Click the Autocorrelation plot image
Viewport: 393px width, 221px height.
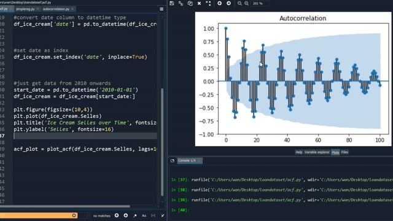(x=293, y=79)
